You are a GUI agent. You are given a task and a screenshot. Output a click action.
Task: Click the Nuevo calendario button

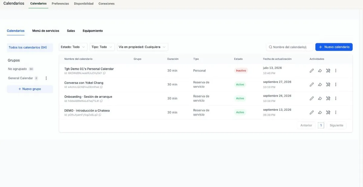click(334, 47)
